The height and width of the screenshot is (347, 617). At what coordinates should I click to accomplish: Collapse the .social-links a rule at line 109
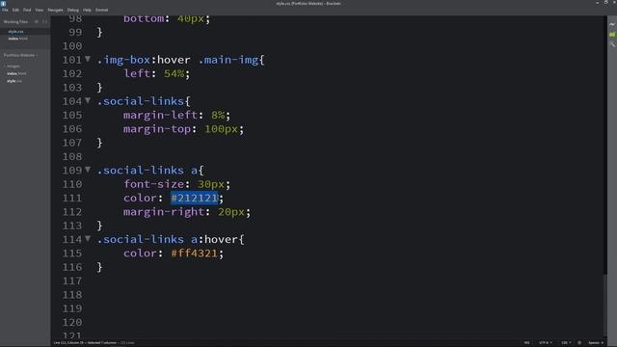tap(88, 170)
